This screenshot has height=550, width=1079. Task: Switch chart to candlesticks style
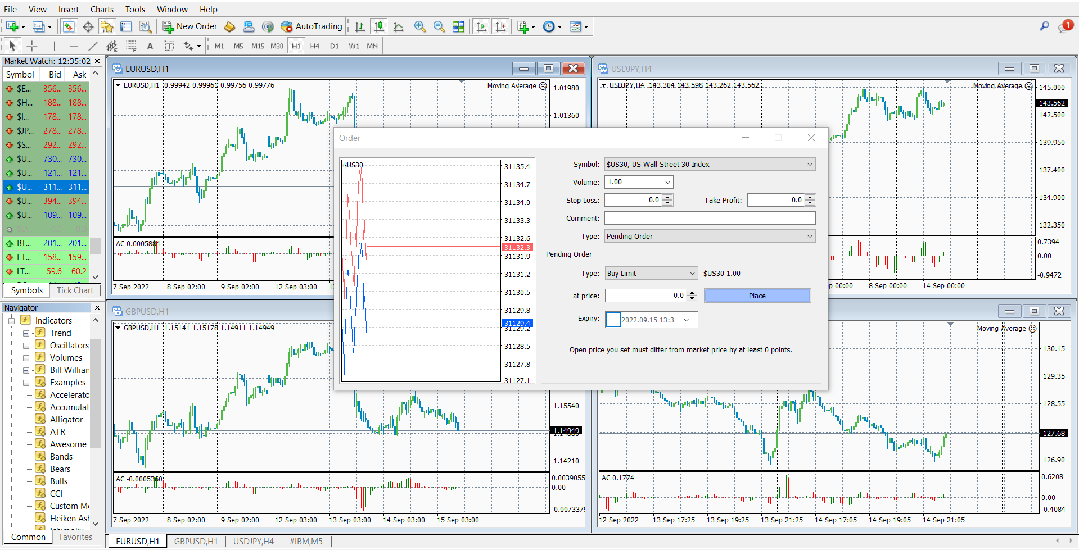(x=380, y=26)
